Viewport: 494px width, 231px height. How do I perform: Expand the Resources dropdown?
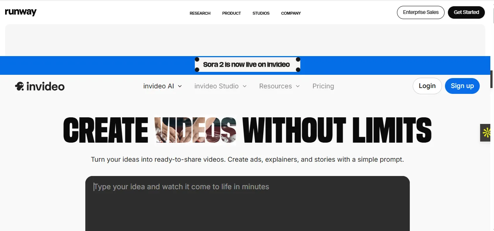point(279,86)
